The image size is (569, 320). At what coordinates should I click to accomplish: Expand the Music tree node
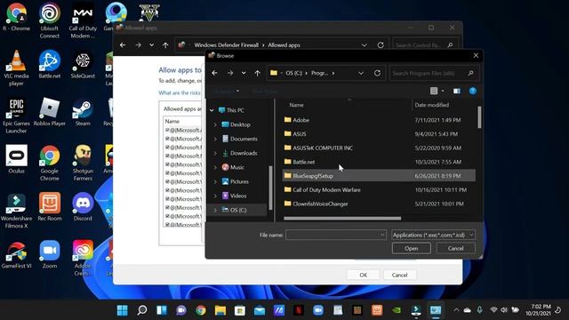(215, 167)
